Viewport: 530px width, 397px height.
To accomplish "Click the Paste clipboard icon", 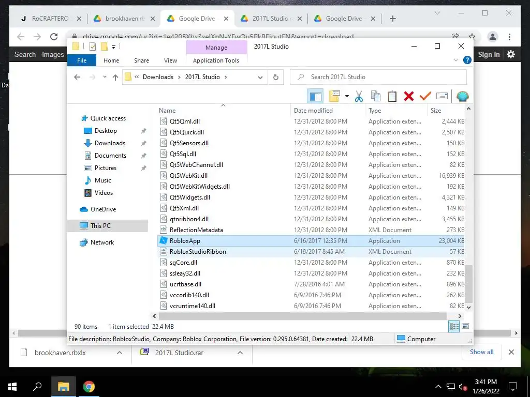I will tap(392, 96).
